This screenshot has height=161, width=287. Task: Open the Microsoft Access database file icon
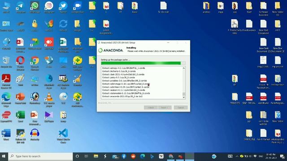(20, 45)
